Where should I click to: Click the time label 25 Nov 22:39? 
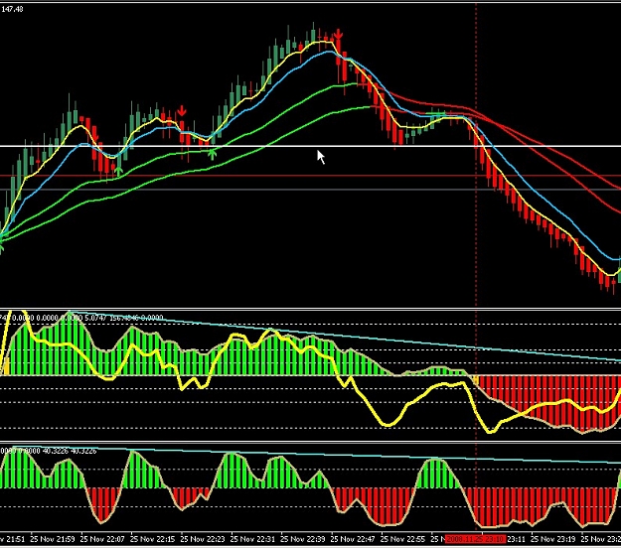[303, 539]
